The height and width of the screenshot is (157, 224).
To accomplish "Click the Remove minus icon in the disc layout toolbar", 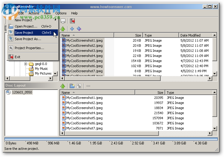I will [x=88, y=86].
